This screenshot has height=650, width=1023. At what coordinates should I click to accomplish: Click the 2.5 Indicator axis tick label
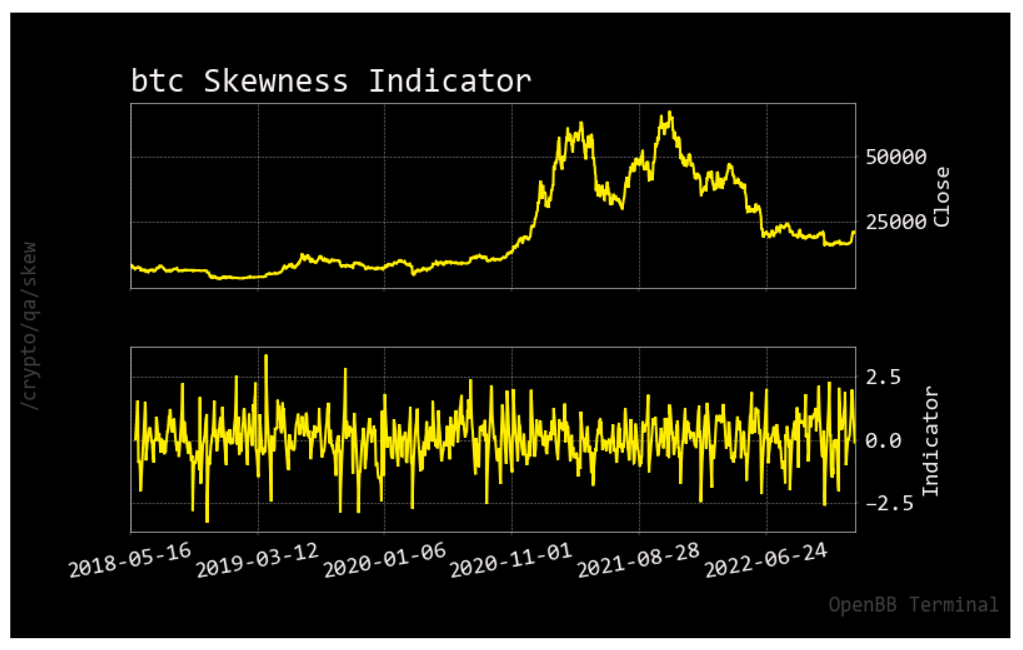[x=883, y=377]
